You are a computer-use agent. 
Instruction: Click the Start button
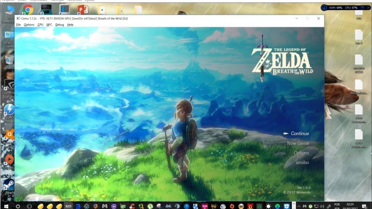(x=6, y=206)
